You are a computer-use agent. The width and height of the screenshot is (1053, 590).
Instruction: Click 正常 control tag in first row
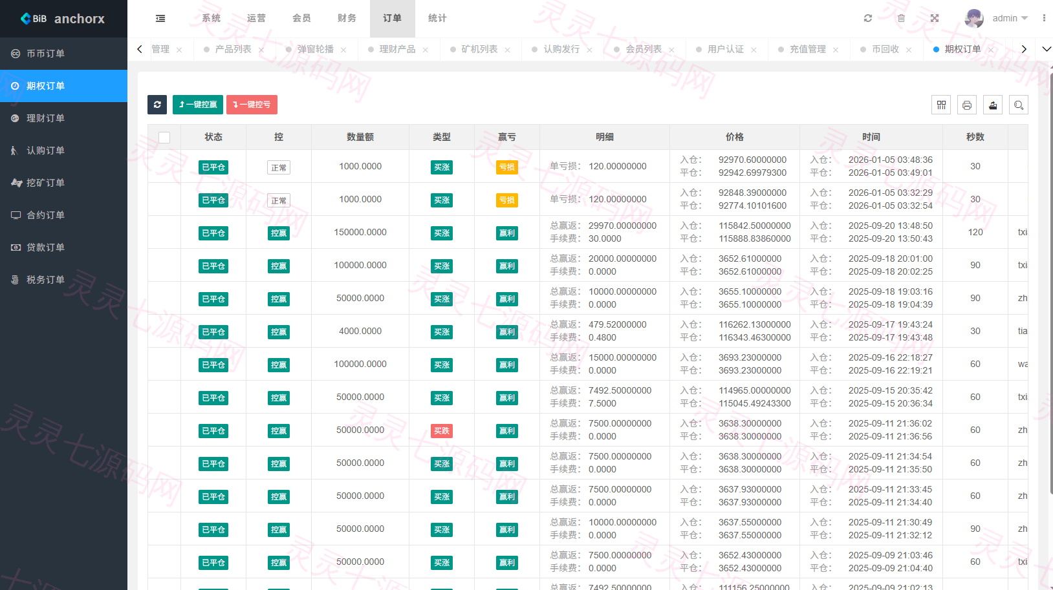point(279,167)
